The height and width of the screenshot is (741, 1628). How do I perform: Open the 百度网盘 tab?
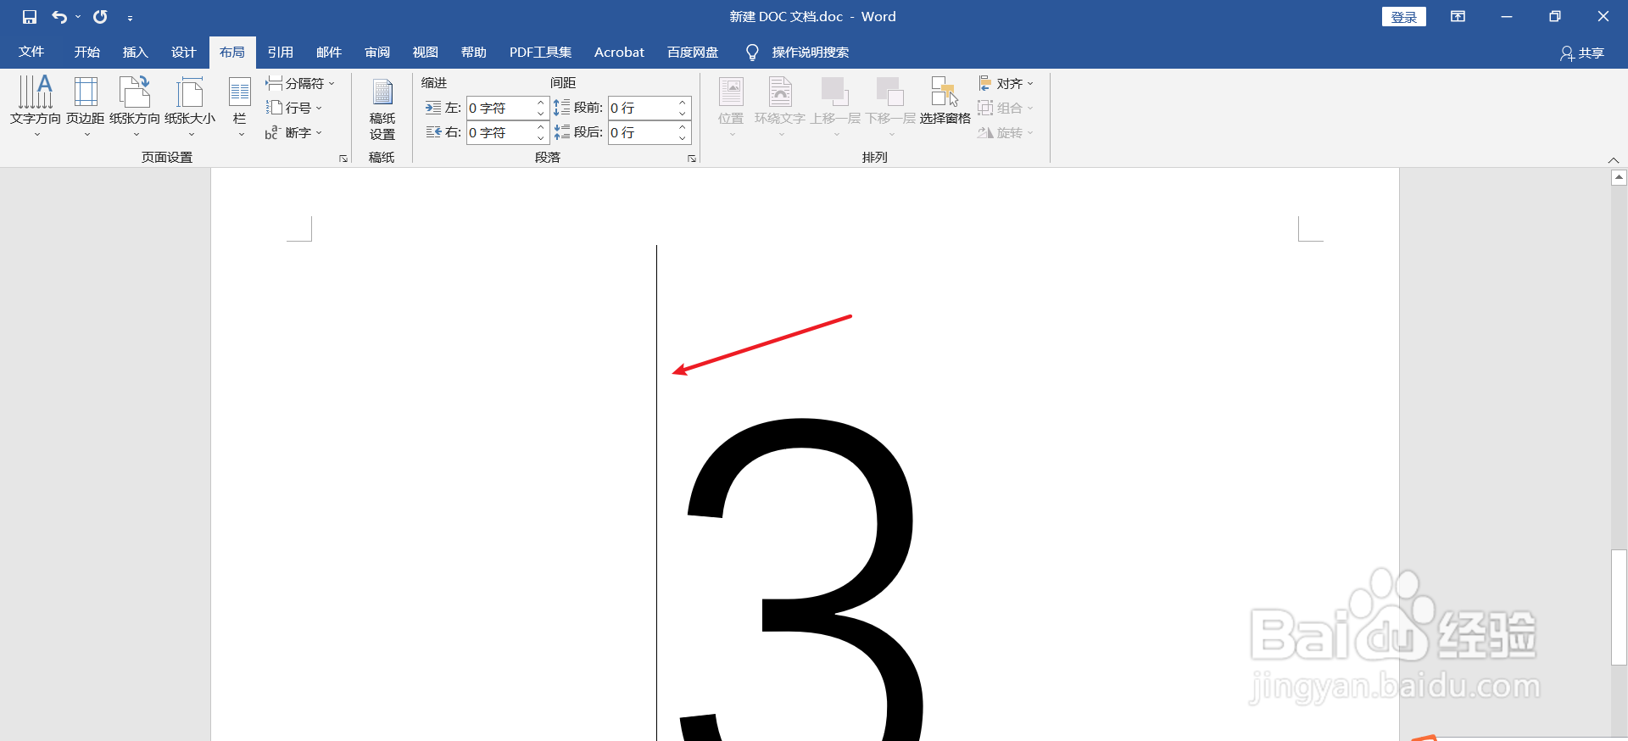point(693,53)
